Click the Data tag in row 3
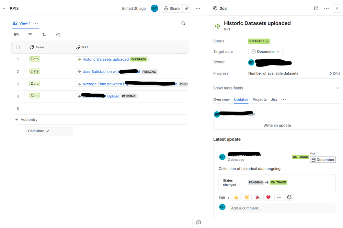The image size is (343, 228). pyautogui.click(x=35, y=83)
